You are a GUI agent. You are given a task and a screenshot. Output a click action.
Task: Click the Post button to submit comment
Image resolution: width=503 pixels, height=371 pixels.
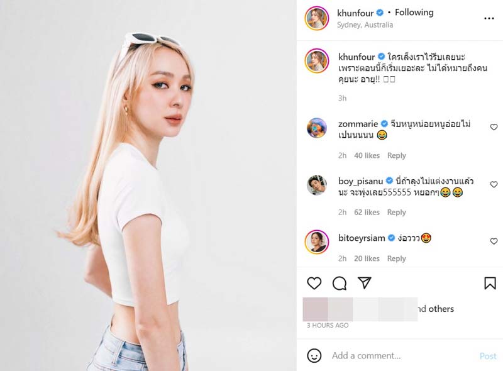488,355
